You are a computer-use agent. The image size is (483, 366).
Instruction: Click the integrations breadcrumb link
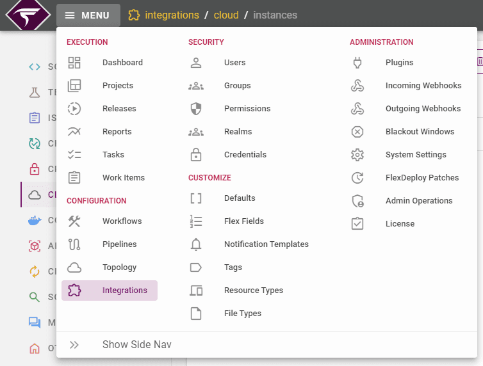[x=172, y=15]
